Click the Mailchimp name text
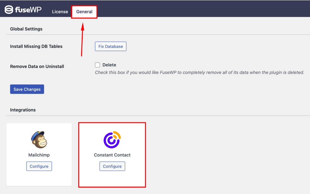Viewport: 310px width, 194px height. coord(39,155)
